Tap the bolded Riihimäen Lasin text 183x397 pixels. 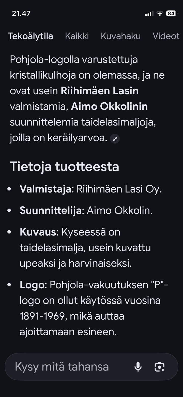coord(99,91)
